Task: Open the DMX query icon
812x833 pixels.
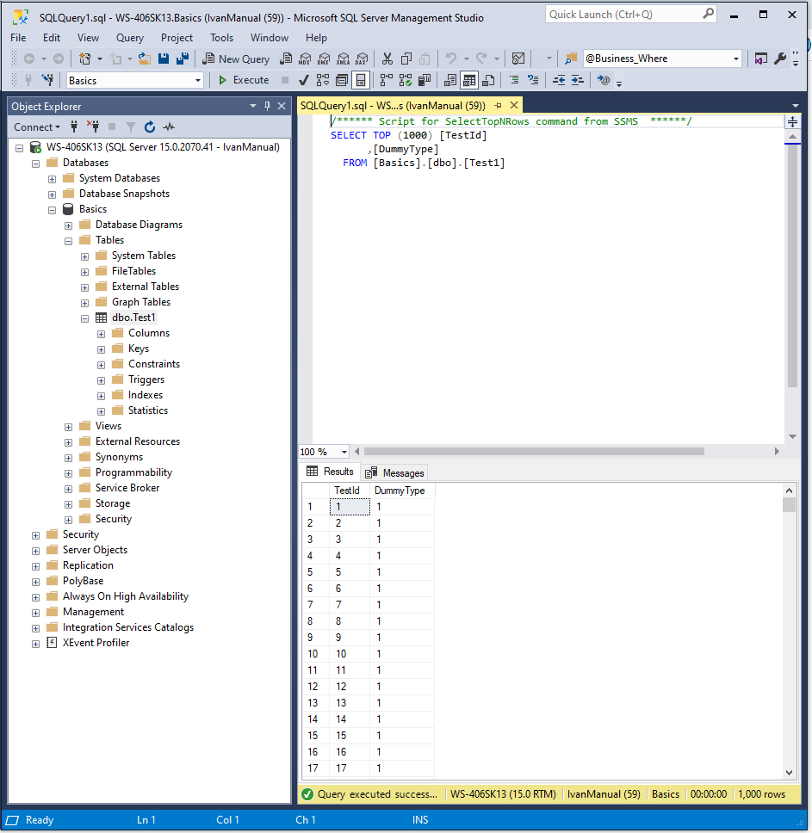Action: pos(324,59)
